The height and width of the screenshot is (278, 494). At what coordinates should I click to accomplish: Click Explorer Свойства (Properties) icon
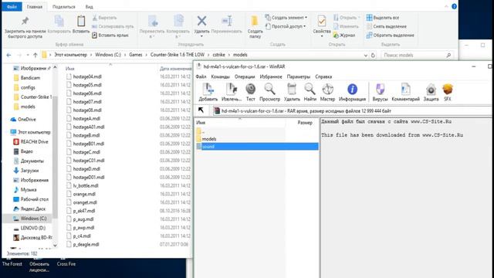pos(322,21)
